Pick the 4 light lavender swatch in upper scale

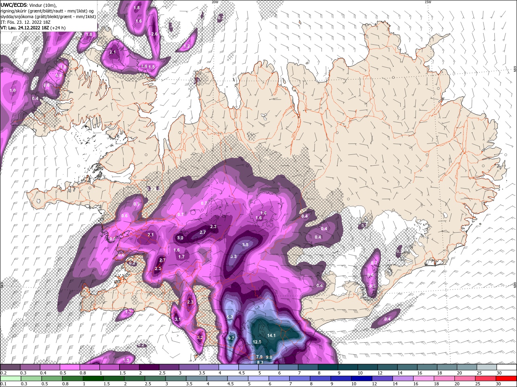229,367
